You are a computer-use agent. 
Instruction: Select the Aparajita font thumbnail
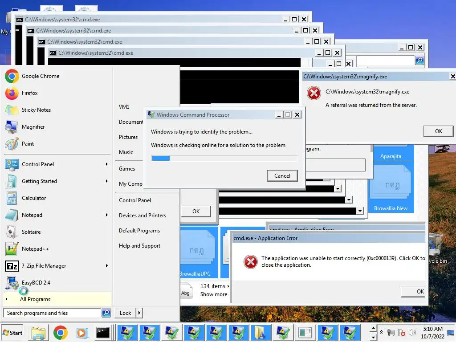(x=391, y=153)
